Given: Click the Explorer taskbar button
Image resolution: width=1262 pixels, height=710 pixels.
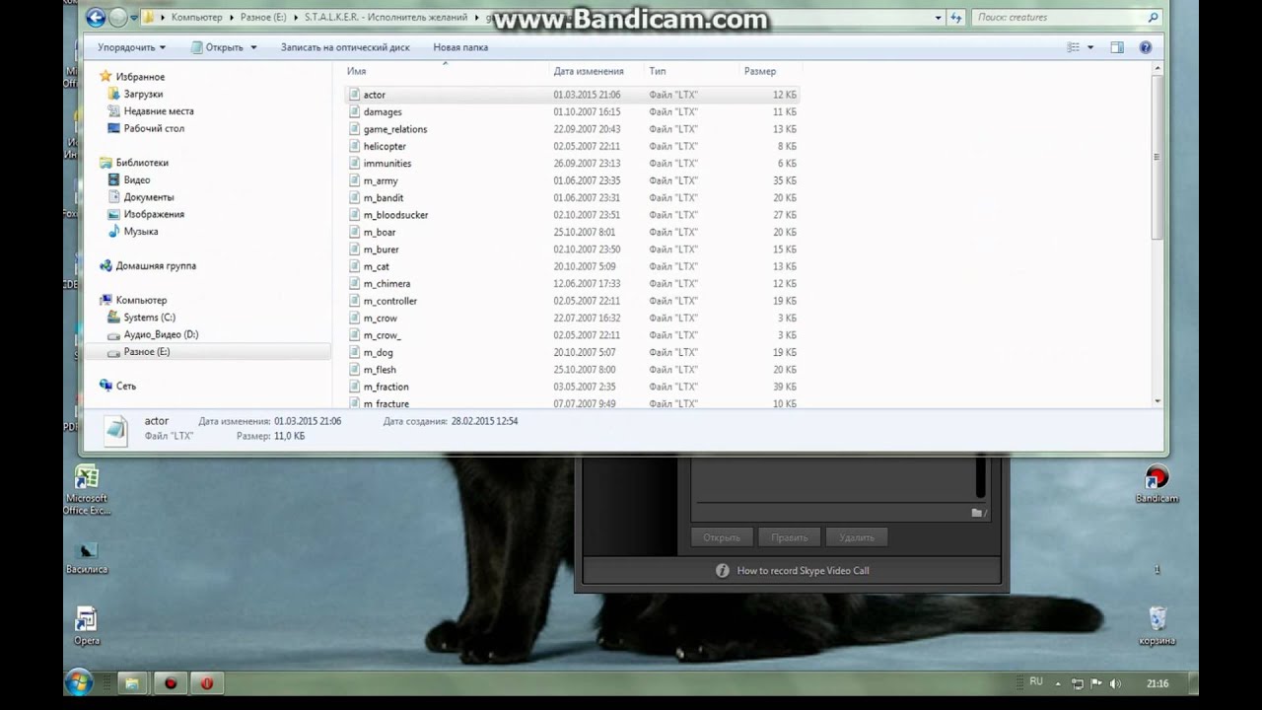Looking at the screenshot, I should (x=131, y=682).
